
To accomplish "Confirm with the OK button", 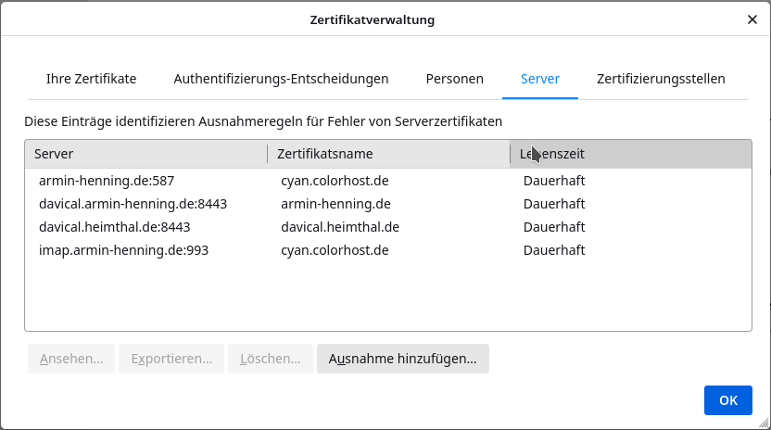I will point(727,400).
